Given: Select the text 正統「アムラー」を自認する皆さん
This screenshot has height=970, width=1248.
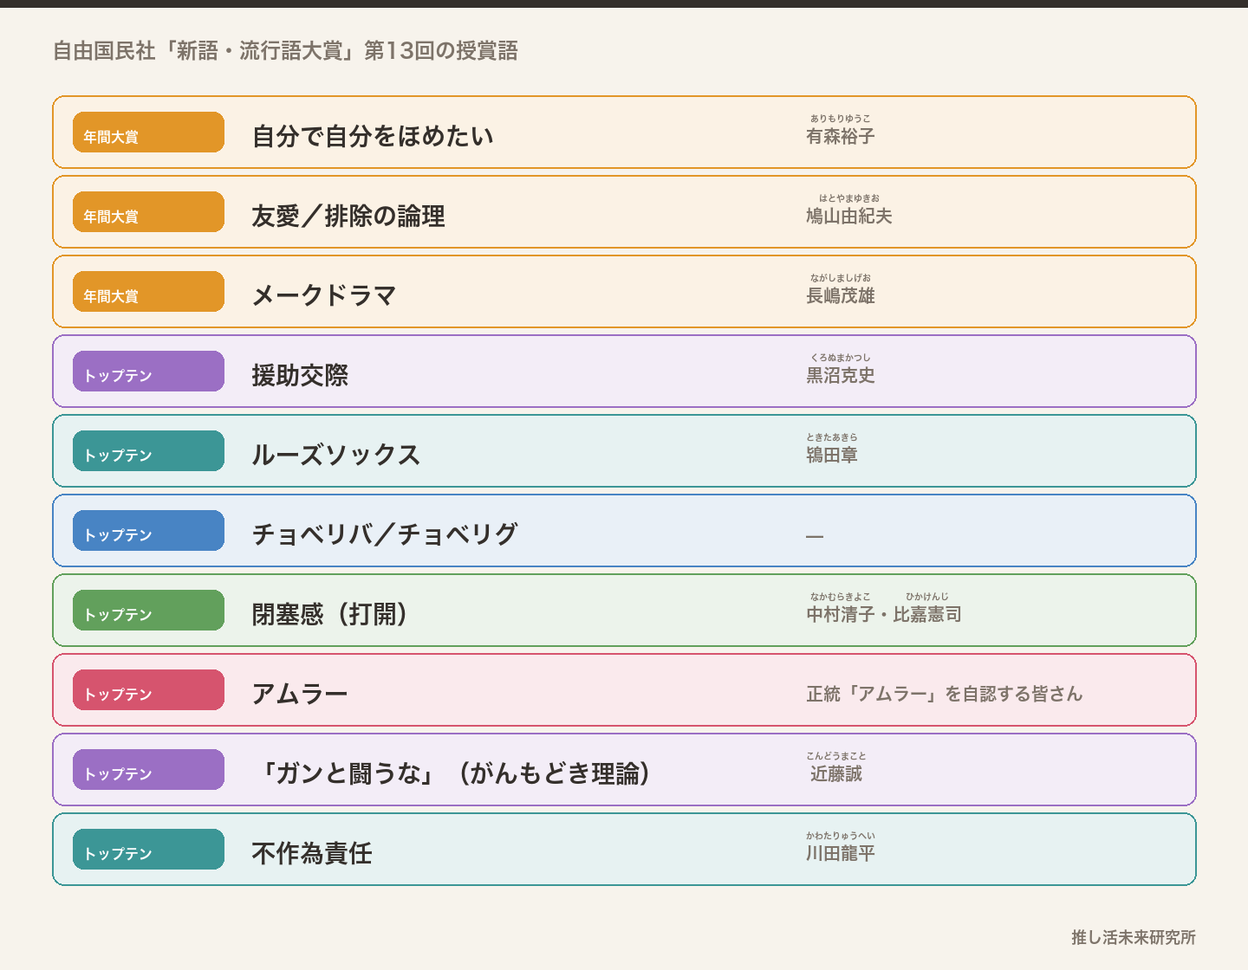Looking at the screenshot, I should point(945,694).
